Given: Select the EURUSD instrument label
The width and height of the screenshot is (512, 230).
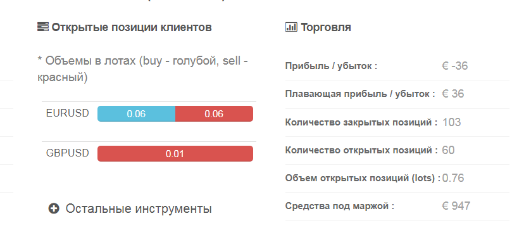Looking at the screenshot, I should pyautogui.click(x=68, y=113).
